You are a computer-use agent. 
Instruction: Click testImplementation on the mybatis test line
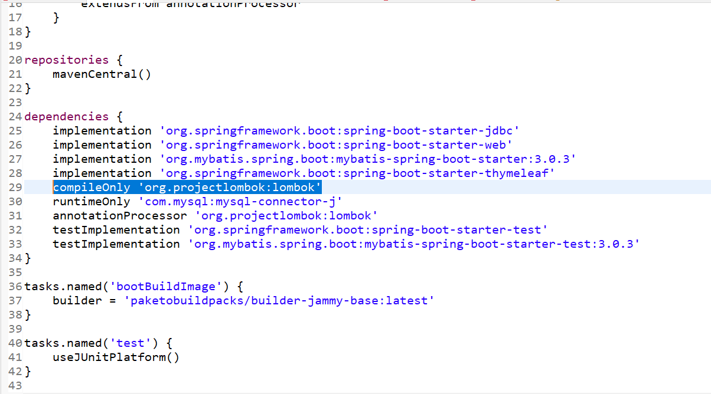click(116, 244)
